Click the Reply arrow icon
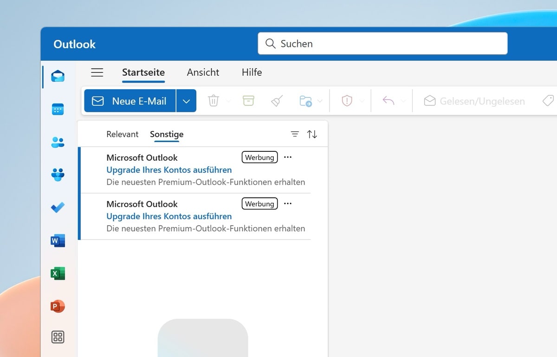Image resolution: width=557 pixels, height=357 pixels. [389, 101]
